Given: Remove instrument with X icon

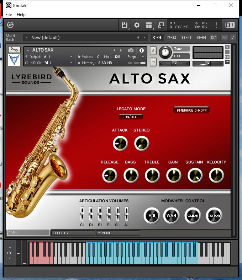Looking at the screenshot, I should [227, 47].
